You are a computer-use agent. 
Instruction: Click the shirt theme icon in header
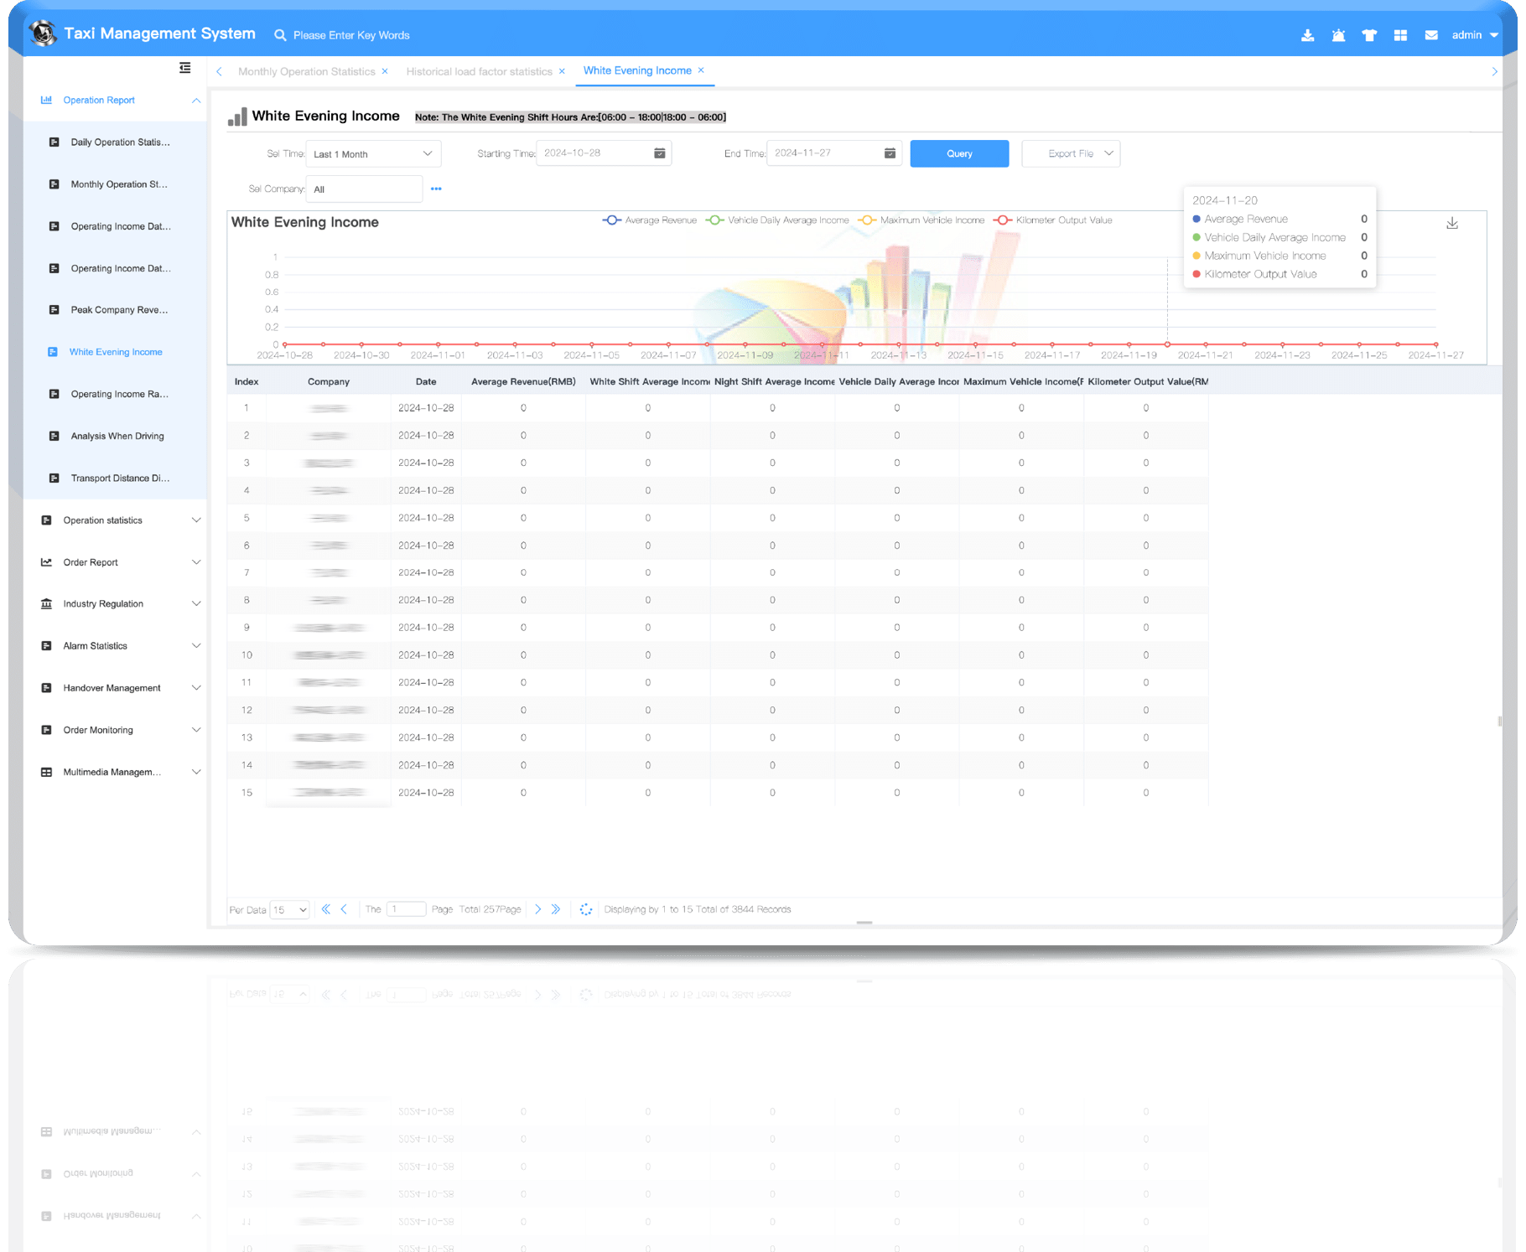(1369, 35)
